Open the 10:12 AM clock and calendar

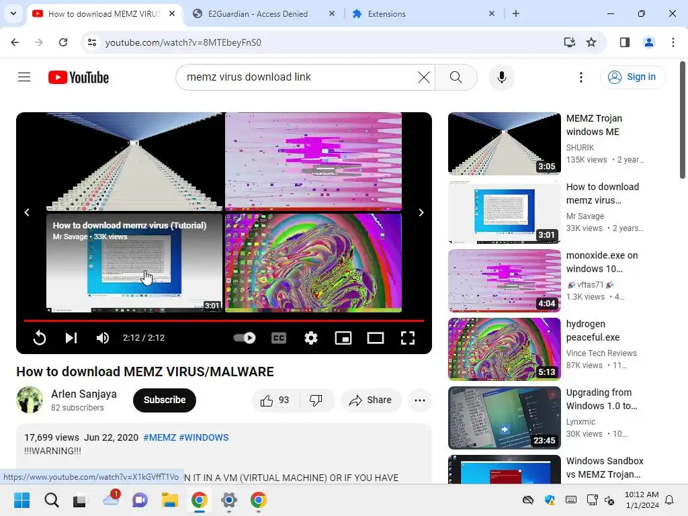click(x=642, y=500)
